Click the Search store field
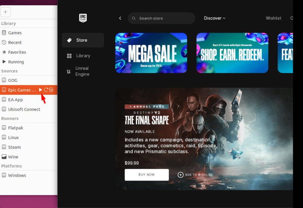303x208 pixels. click(161, 18)
